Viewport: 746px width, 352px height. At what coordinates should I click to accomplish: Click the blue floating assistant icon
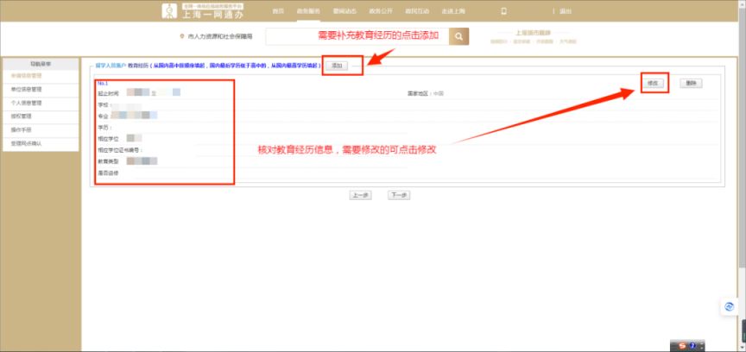pos(730,307)
